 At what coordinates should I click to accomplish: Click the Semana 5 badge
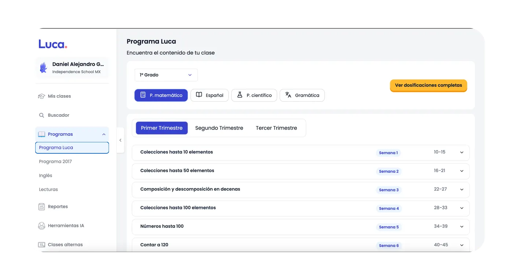tap(389, 227)
